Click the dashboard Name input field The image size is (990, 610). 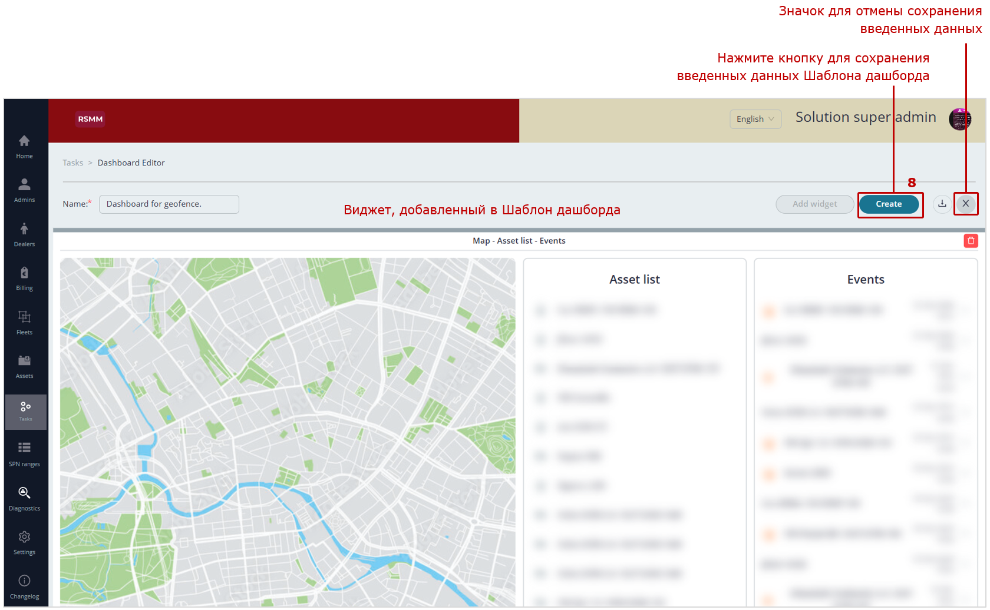169,204
